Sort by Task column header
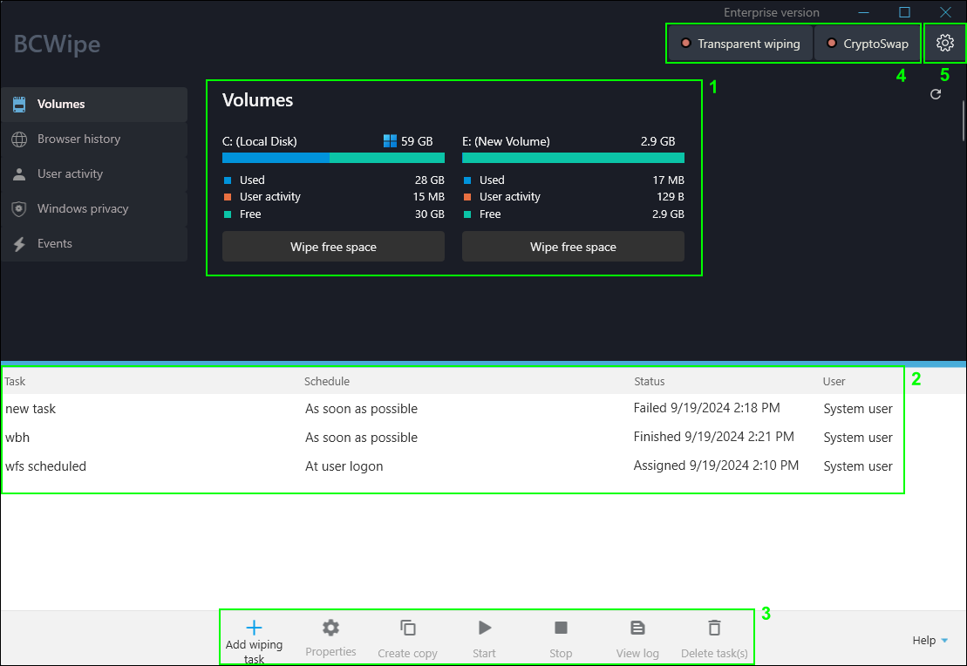The width and height of the screenshot is (967, 666). pos(15,381)
